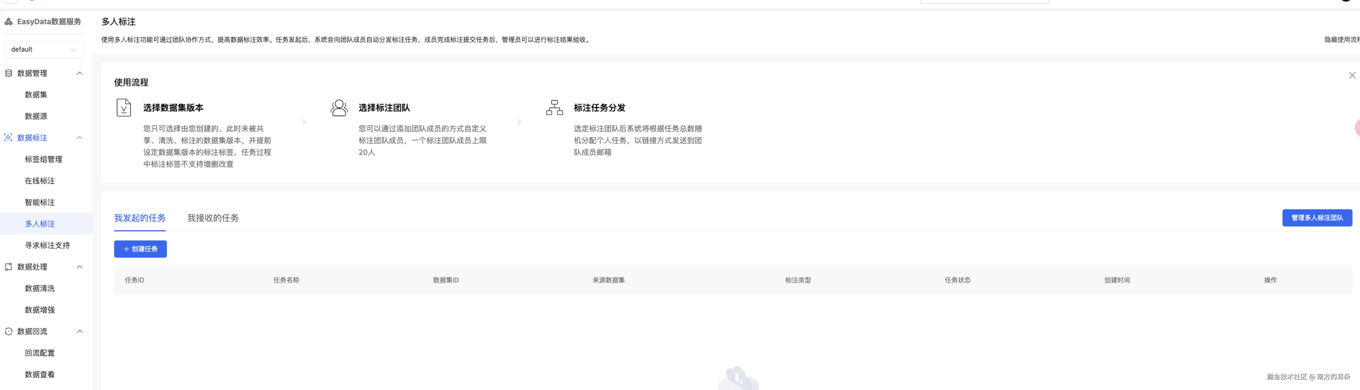
Task: Click the 数据管理 database icon
Action: 8,73
